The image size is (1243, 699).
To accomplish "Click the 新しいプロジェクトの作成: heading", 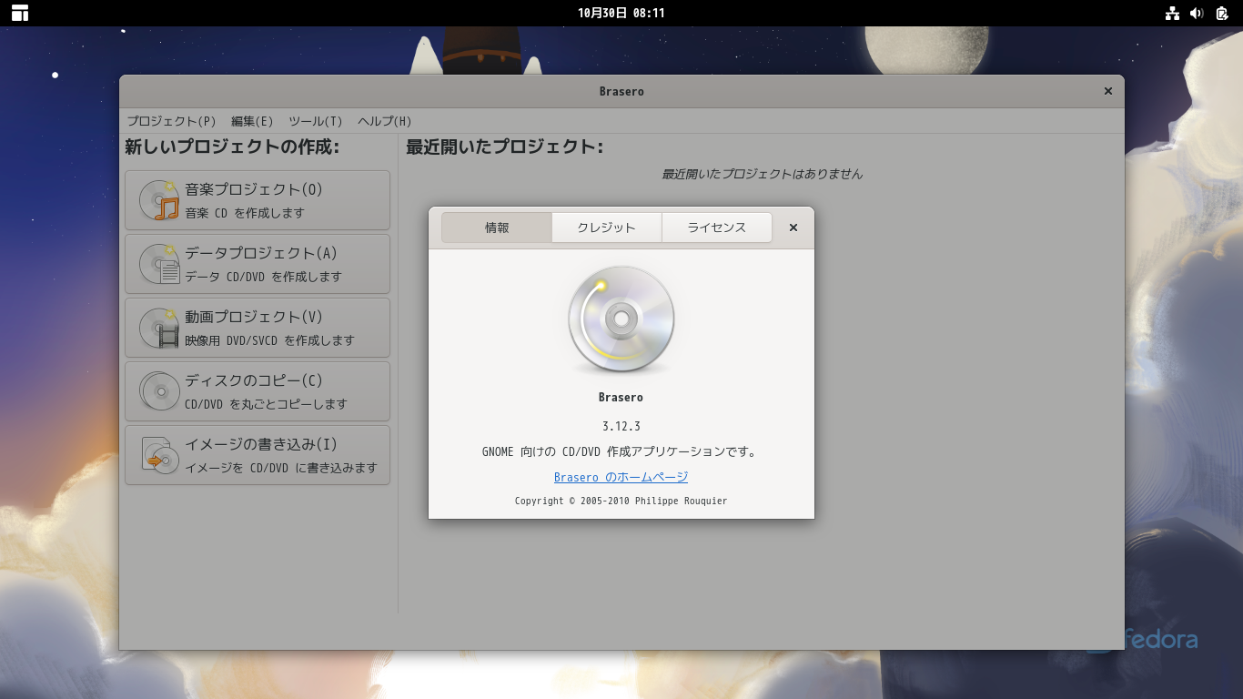I will (x=232, y=147).
